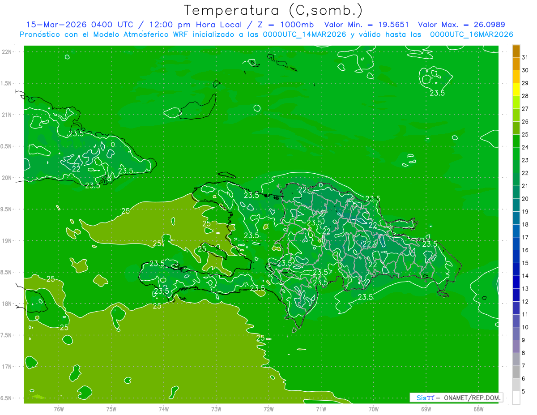Click the legend value '31'
The height and width of the screenshot is (415, 537).
(525, 57)
